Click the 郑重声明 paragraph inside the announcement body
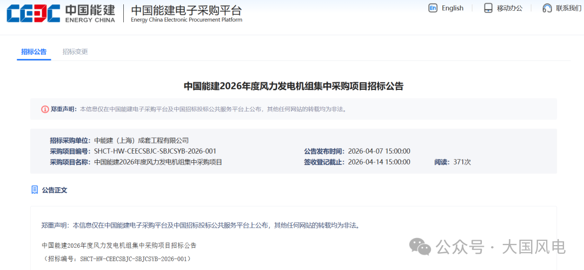Viewport: 584px width, 270px height. [201, 225]
